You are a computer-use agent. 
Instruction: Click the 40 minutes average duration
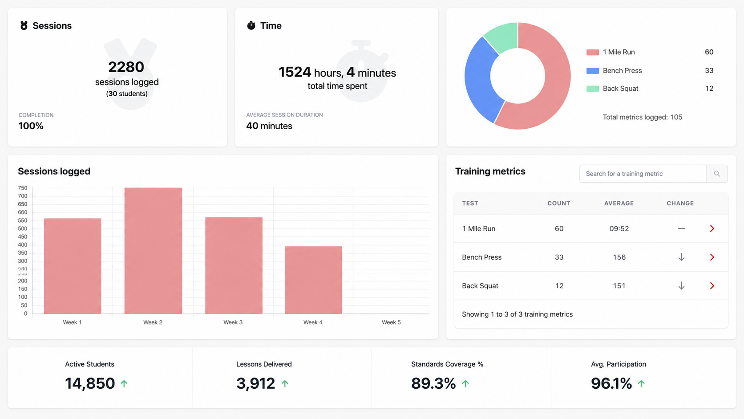coord(269,126)
